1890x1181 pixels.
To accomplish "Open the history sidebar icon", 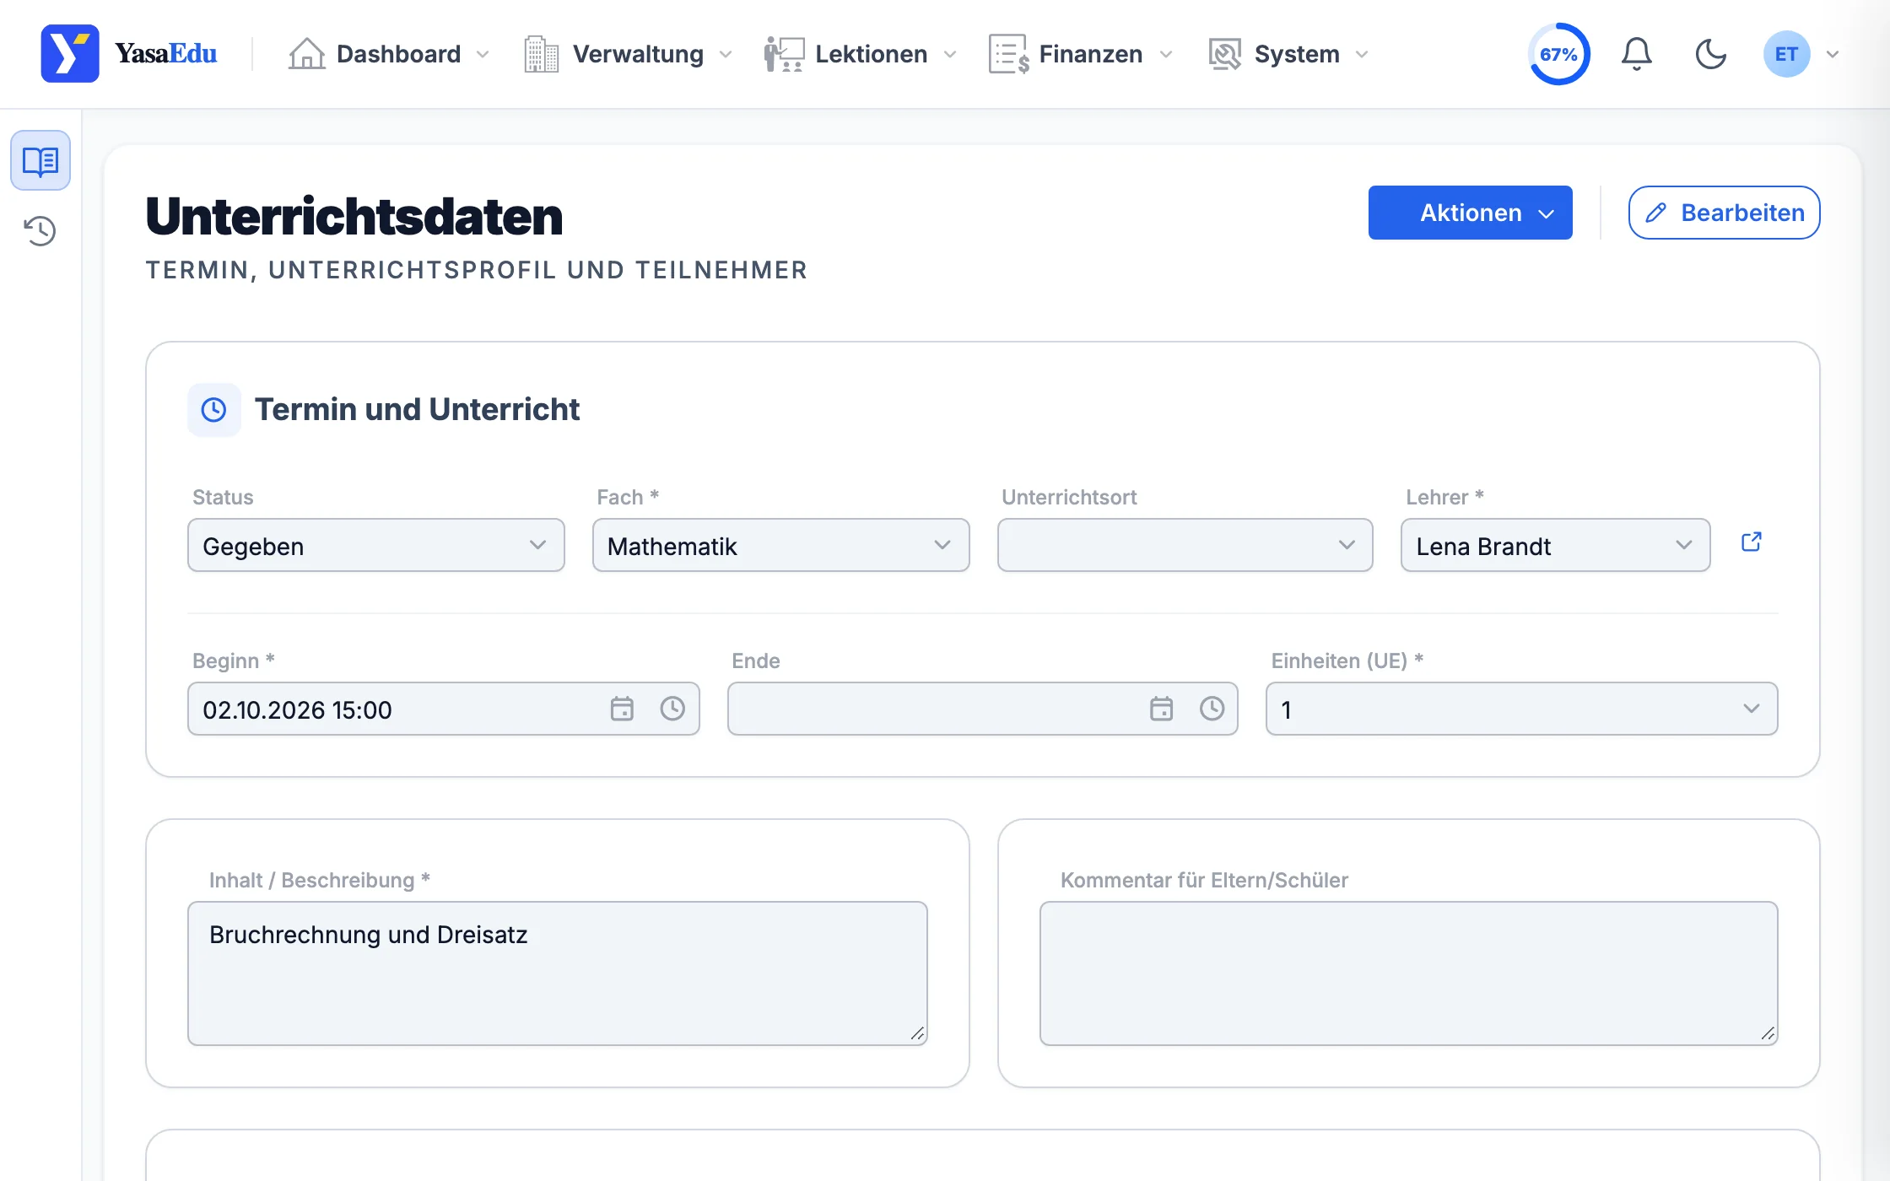I will click(x=40, y=230).
